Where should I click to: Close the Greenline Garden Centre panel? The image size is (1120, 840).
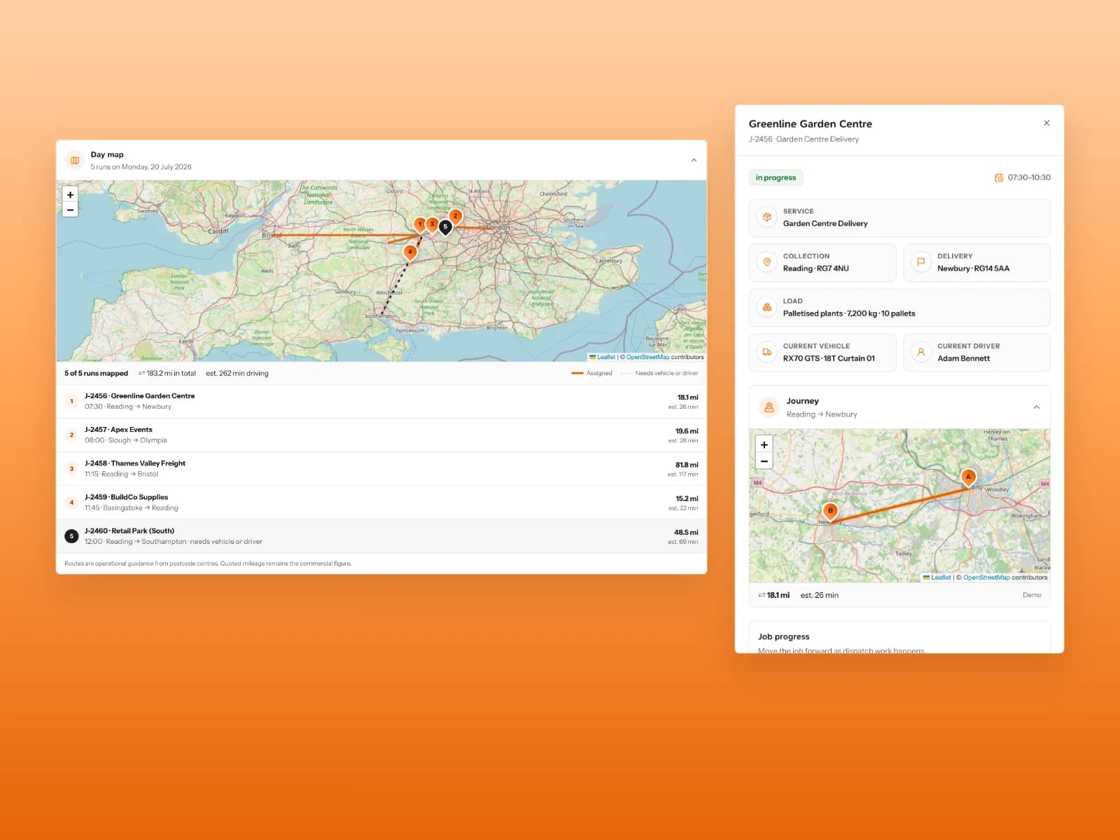click(1046, 123)
